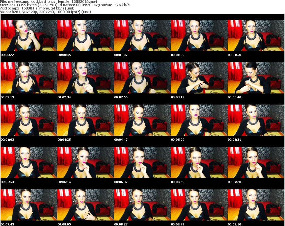Click the Size and duration info line
285x226 pixels.
[x=65, y=5]
